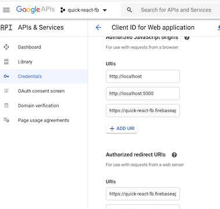Image resolution: width=220 pixels, height=209 pixels.
Task: Click the search magnifier icon
Action: (129, 10)
